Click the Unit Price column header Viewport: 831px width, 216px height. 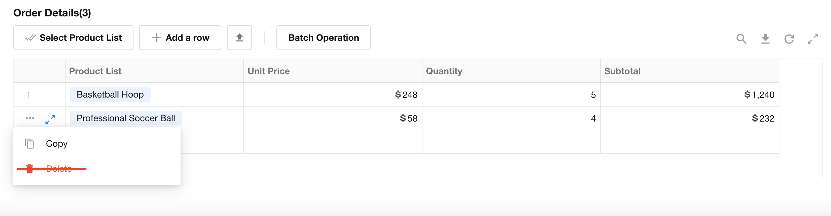(269, 71)
